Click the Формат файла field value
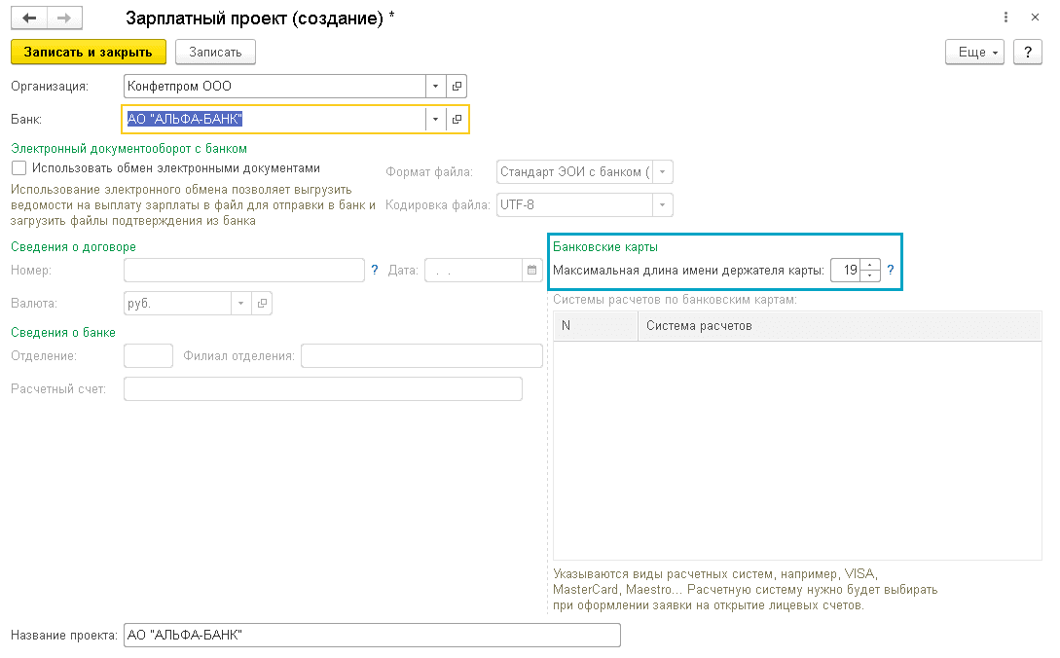 pos(574,171)
